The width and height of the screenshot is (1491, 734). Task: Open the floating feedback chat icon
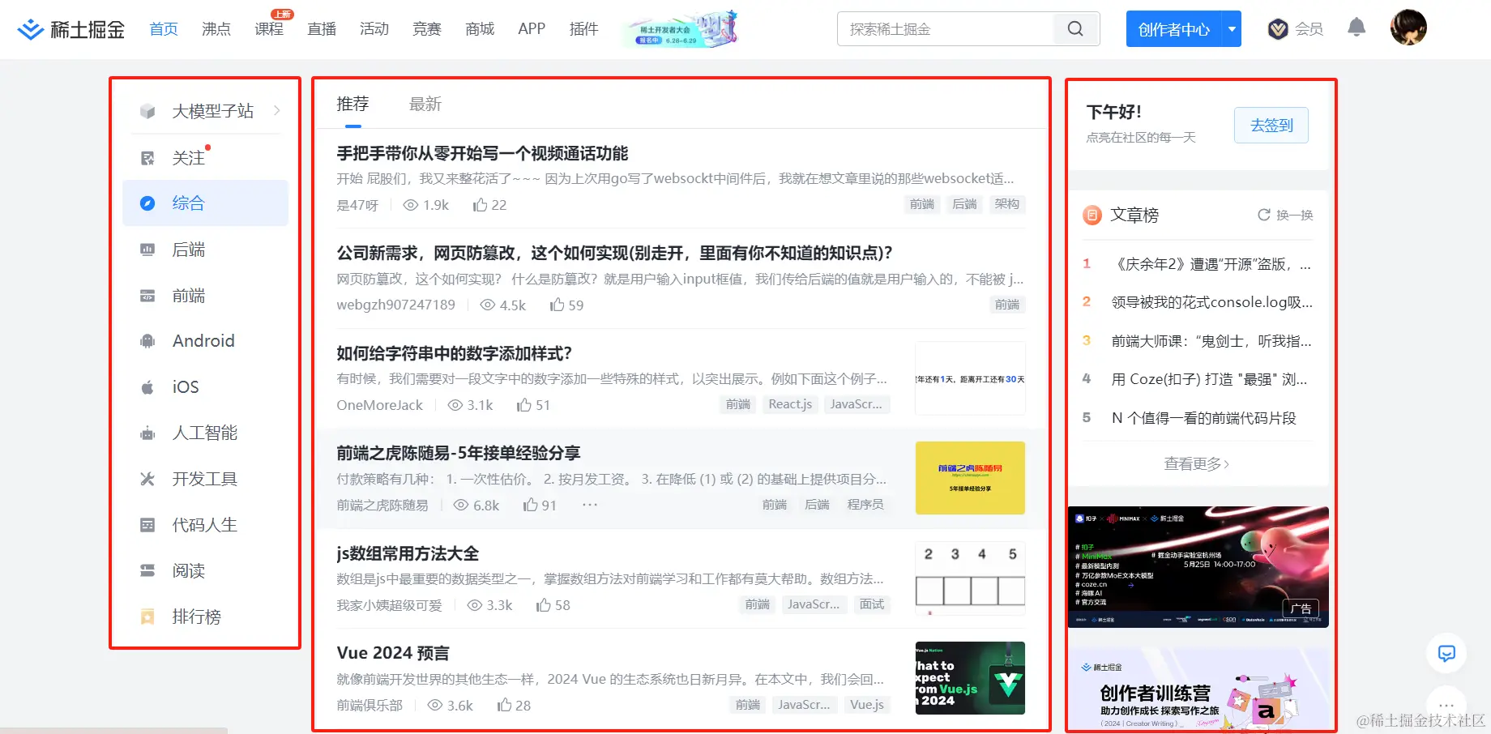(1446, 653)
